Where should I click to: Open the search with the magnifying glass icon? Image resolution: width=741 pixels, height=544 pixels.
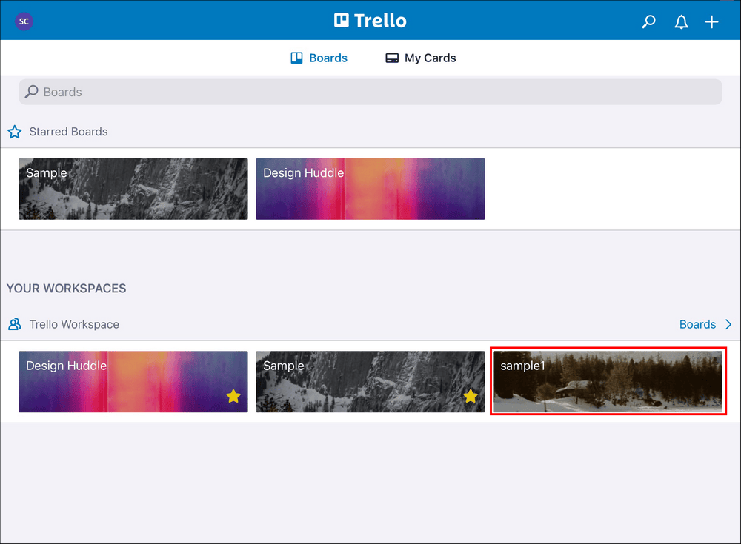pyautogui.click(x=648, y=21)
